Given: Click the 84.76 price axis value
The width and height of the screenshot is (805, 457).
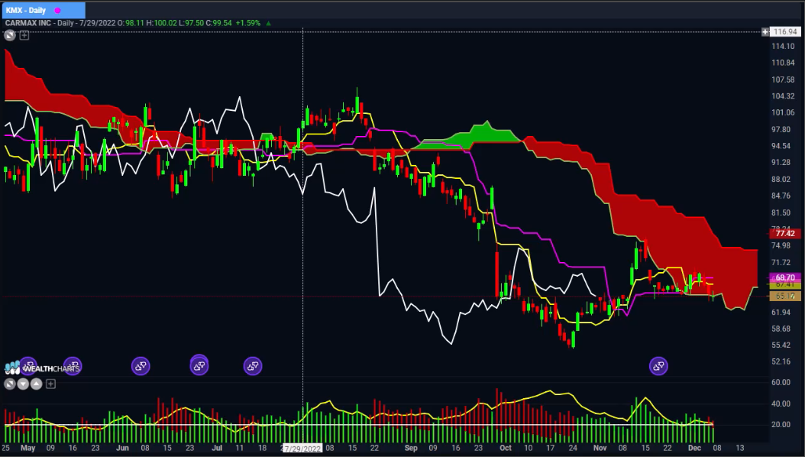Looking at the screenshot, I should [x=781, y=196].
